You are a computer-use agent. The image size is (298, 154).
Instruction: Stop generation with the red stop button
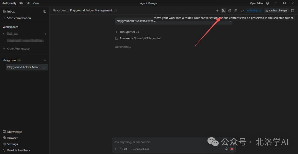coord(232,149)
